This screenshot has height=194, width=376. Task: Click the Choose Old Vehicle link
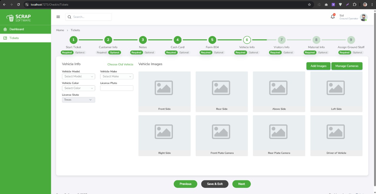pyautogui.click(x=120, y=64)
